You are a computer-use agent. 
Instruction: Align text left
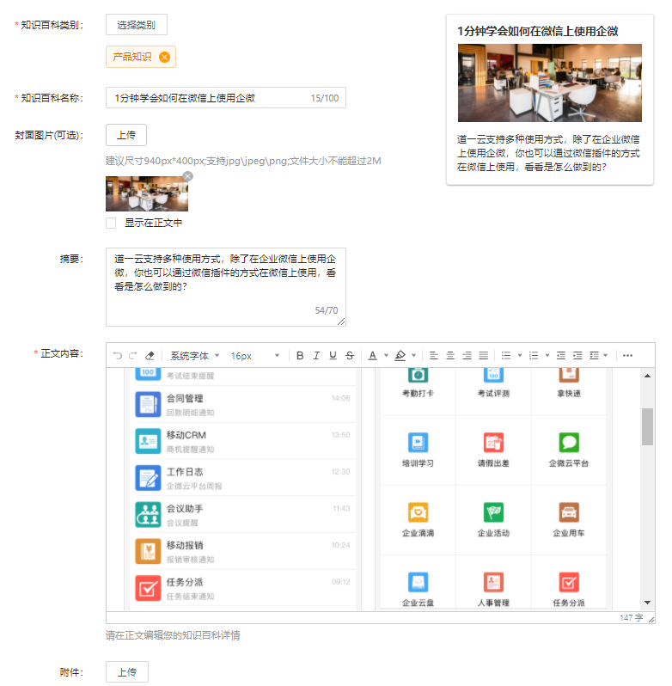point(434,356)
